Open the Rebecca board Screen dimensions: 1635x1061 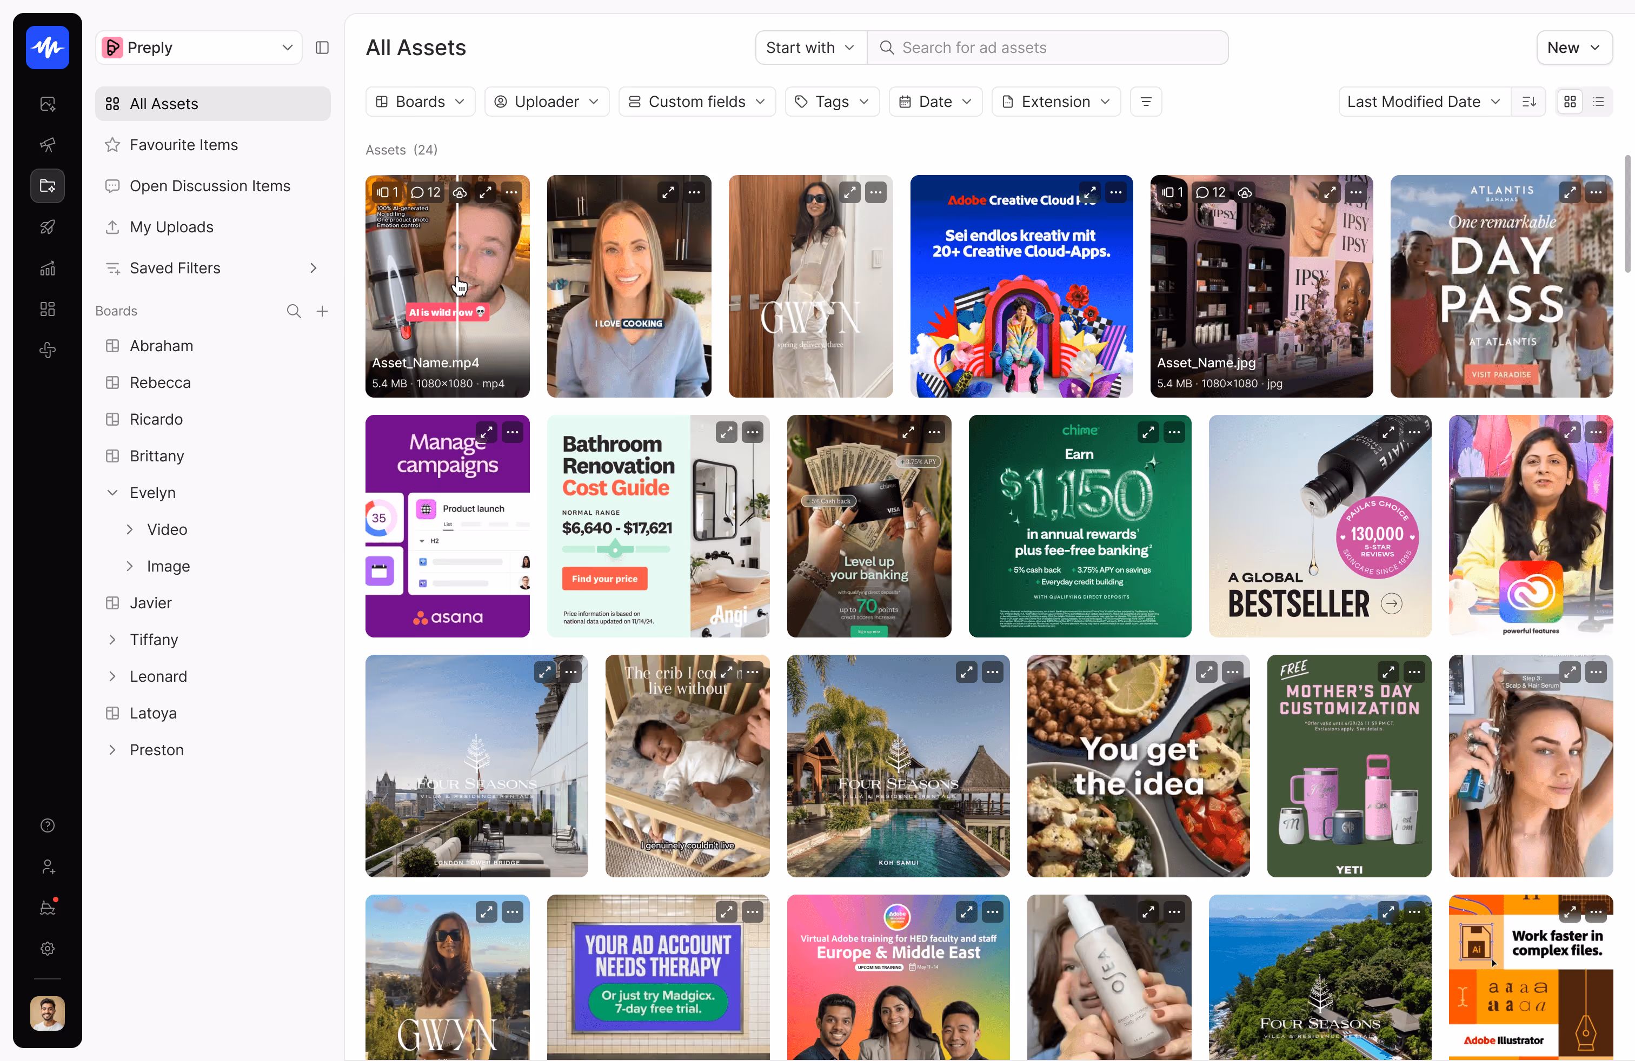(x=213, y=382)
